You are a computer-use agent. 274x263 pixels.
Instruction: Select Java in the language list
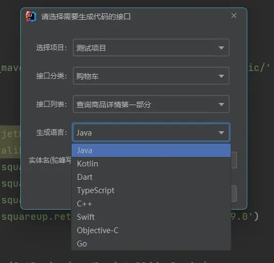pyautogui.click(x=151, y=150)
